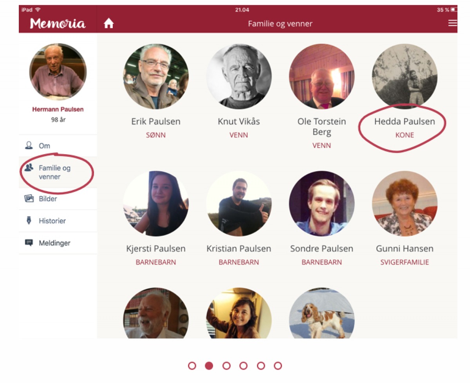The image size is (470, 383).
Task: Open the photo of the waving woman
Action: 239,313
